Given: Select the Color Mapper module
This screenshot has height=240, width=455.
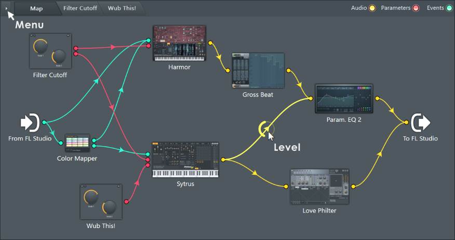Looking at the screenshot, I should click(77, 143).
